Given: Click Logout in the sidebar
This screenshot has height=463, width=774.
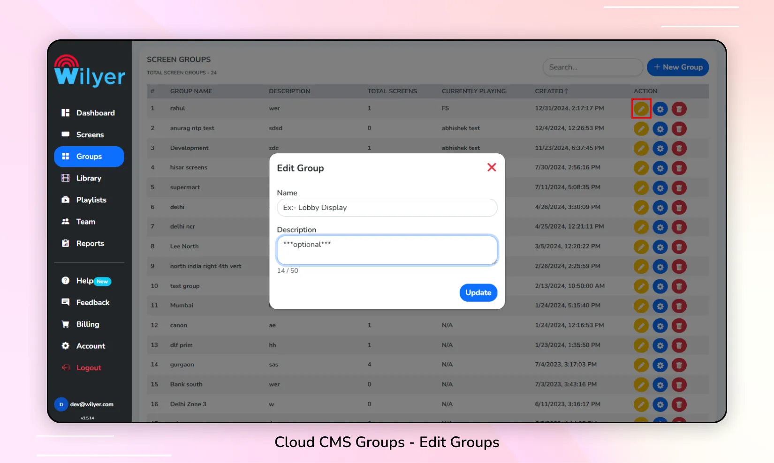Looking at the screenshot, I should tap(89, 368).
